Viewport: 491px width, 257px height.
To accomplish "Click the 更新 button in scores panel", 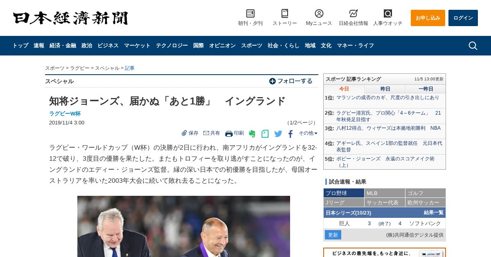I will [x=333, y=235].
